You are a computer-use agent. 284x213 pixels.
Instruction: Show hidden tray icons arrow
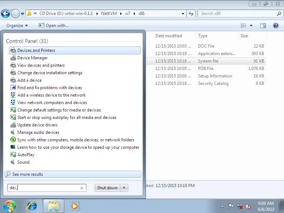point(223,206)
